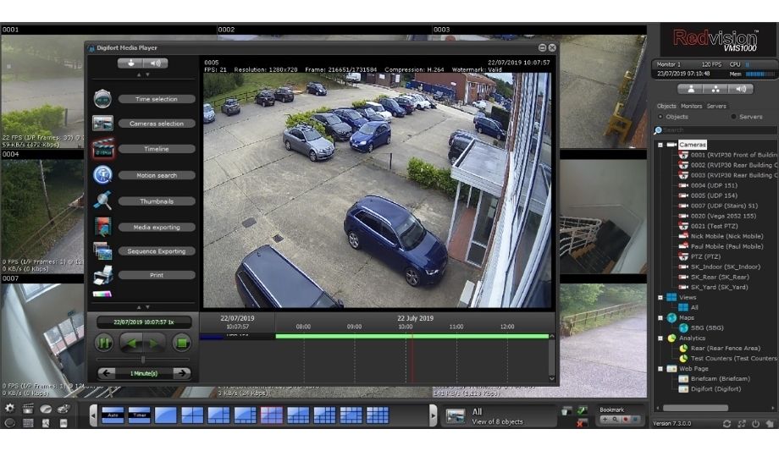Screen dimensions: 779x451
Task: Pause playback with the green pause button
Action: 104,343
